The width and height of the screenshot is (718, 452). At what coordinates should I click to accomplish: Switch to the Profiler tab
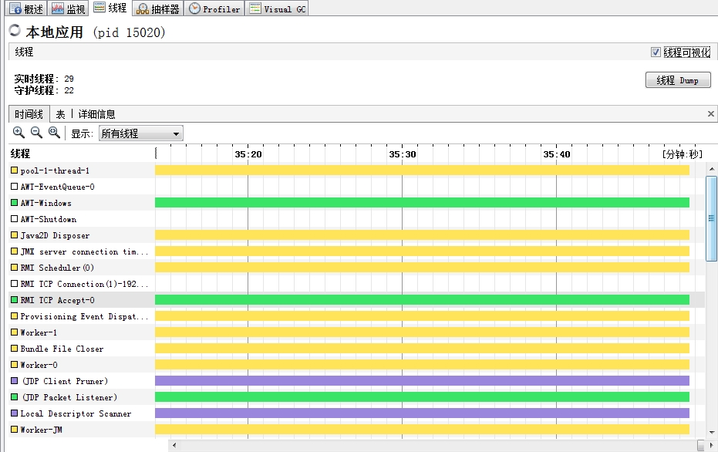[214, 8]
